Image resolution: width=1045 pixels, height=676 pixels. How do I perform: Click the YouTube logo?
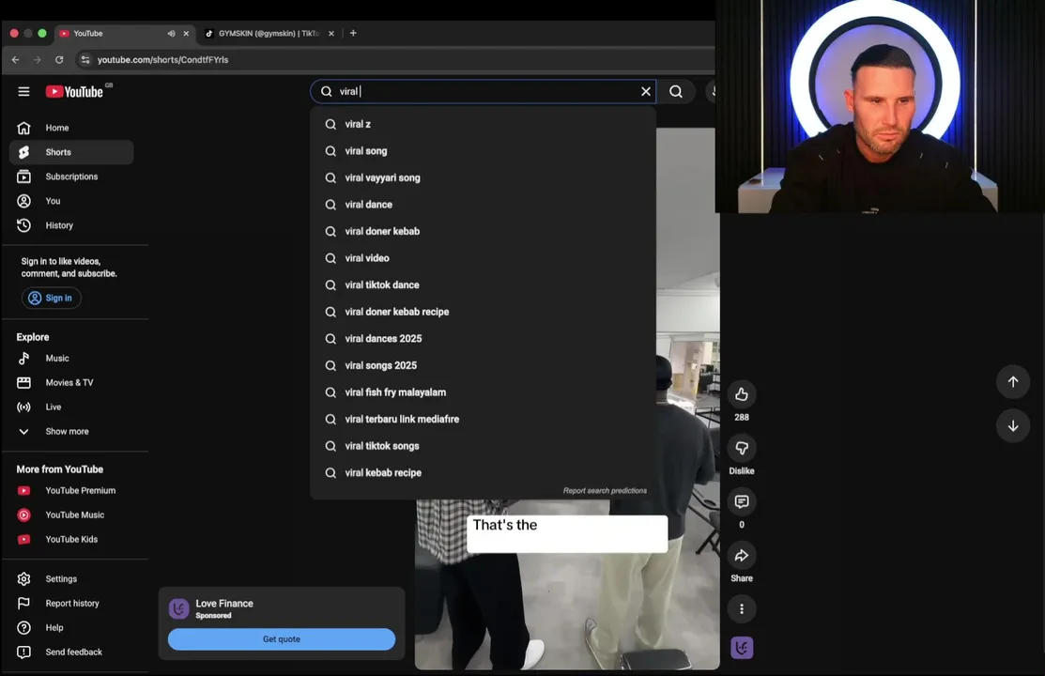75,91
